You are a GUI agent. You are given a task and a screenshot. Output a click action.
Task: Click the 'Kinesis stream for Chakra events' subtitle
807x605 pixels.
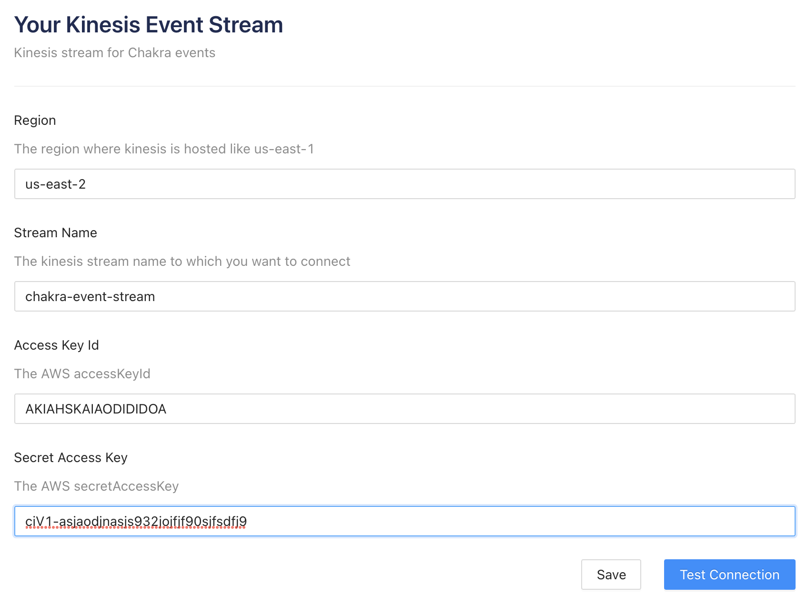tap(115, 52)
